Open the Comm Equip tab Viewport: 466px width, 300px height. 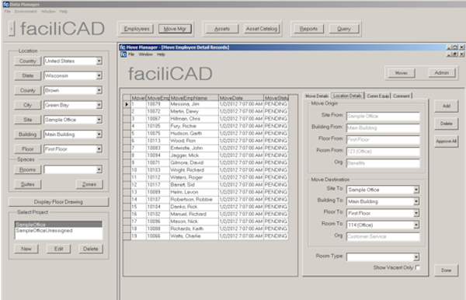(377, 96)
